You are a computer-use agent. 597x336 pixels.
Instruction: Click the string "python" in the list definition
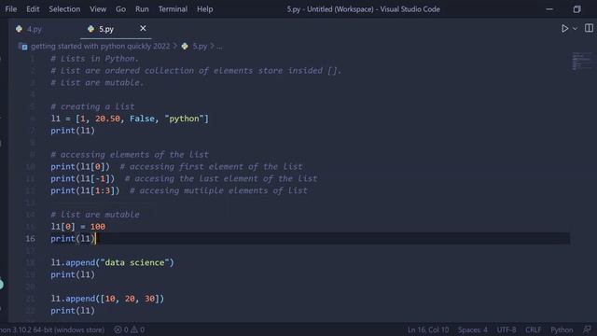185,119
